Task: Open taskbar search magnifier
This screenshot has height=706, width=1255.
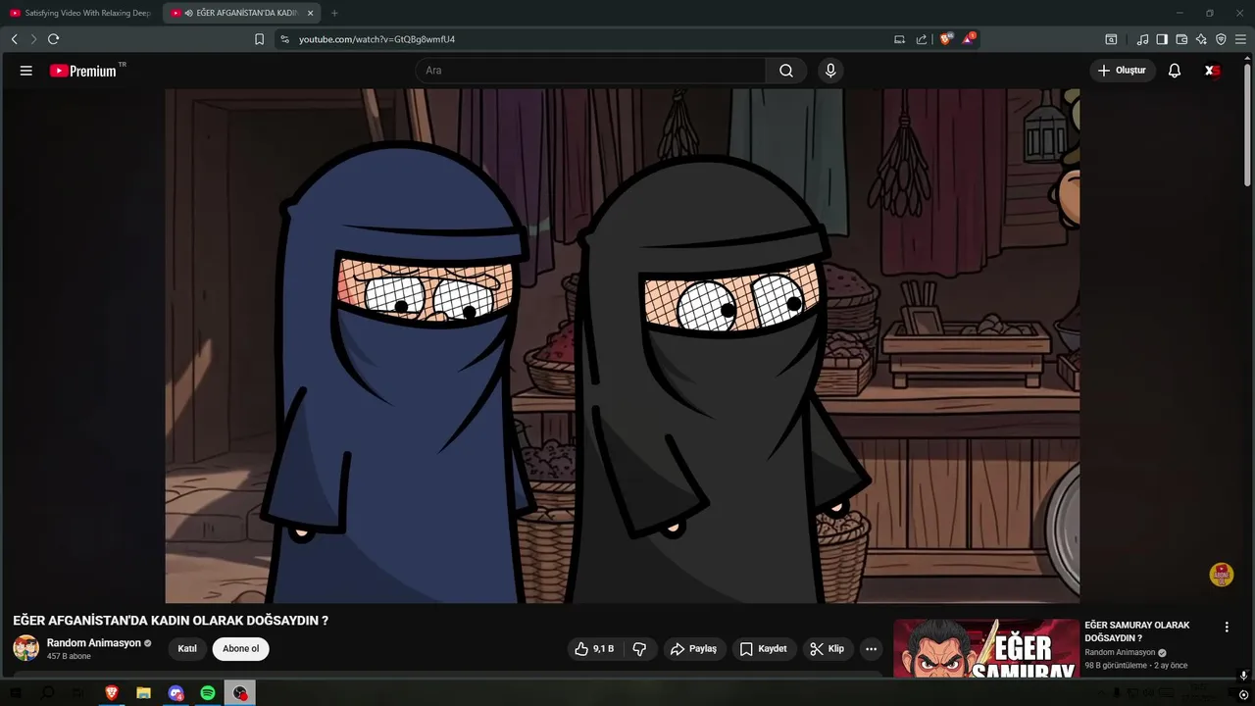Action: click(47, 693)
